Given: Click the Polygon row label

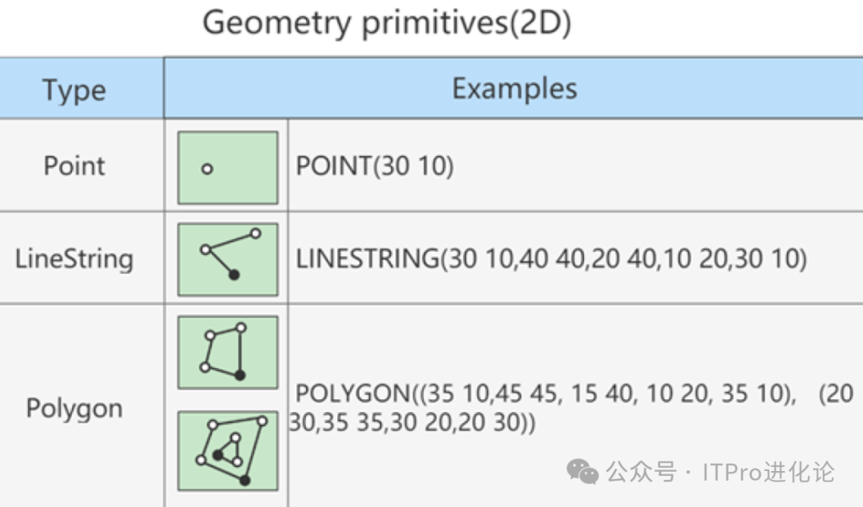Looking at the screenshot, I should click(x=74, y=409).
